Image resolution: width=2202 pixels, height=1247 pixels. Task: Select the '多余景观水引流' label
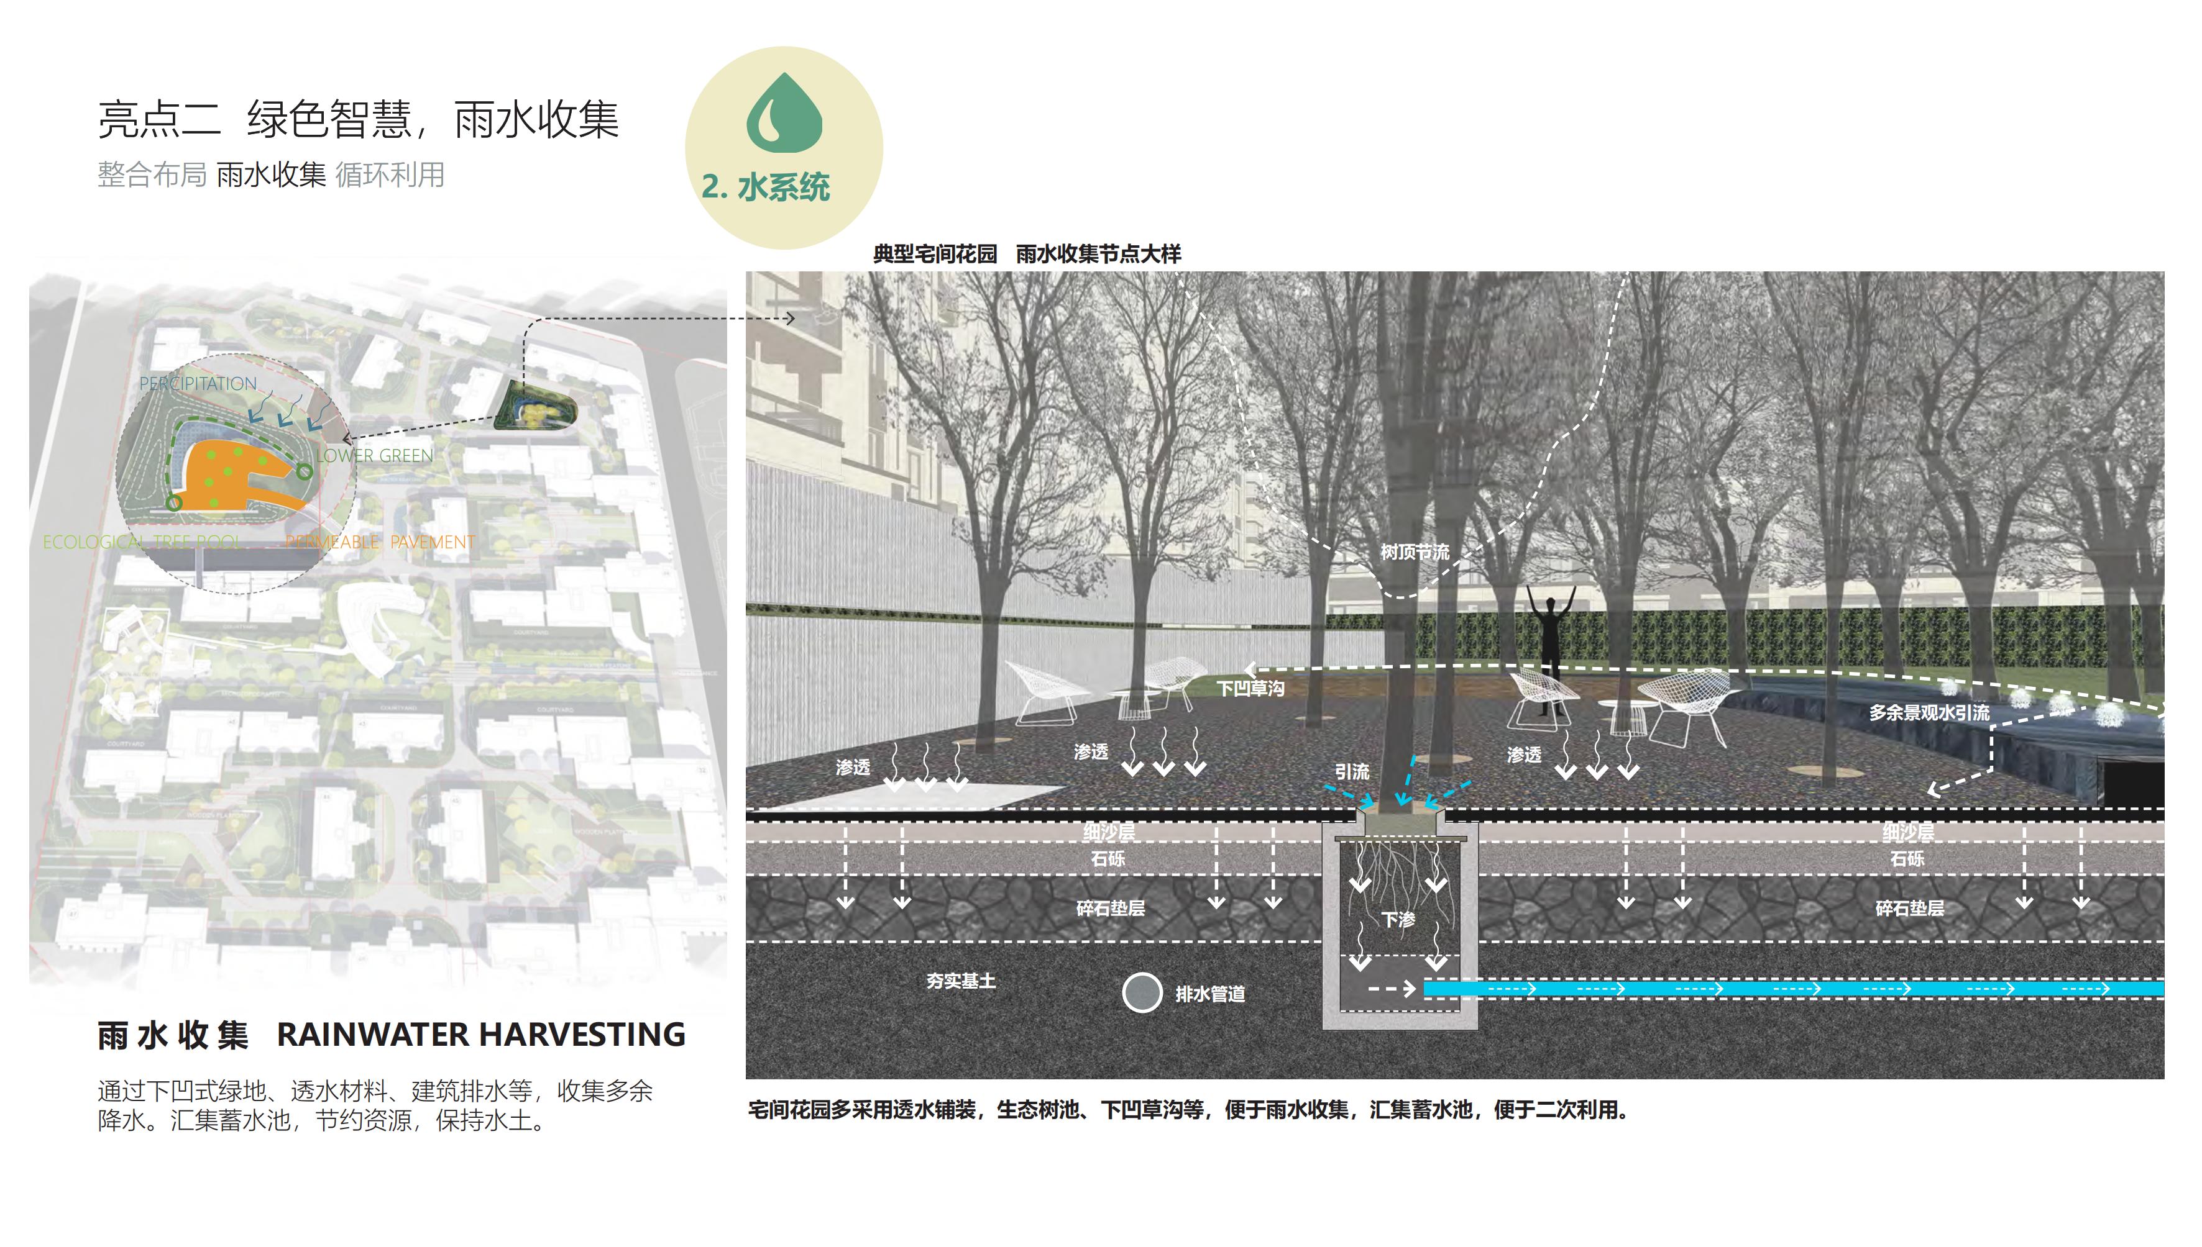(x=1929, y=712)
